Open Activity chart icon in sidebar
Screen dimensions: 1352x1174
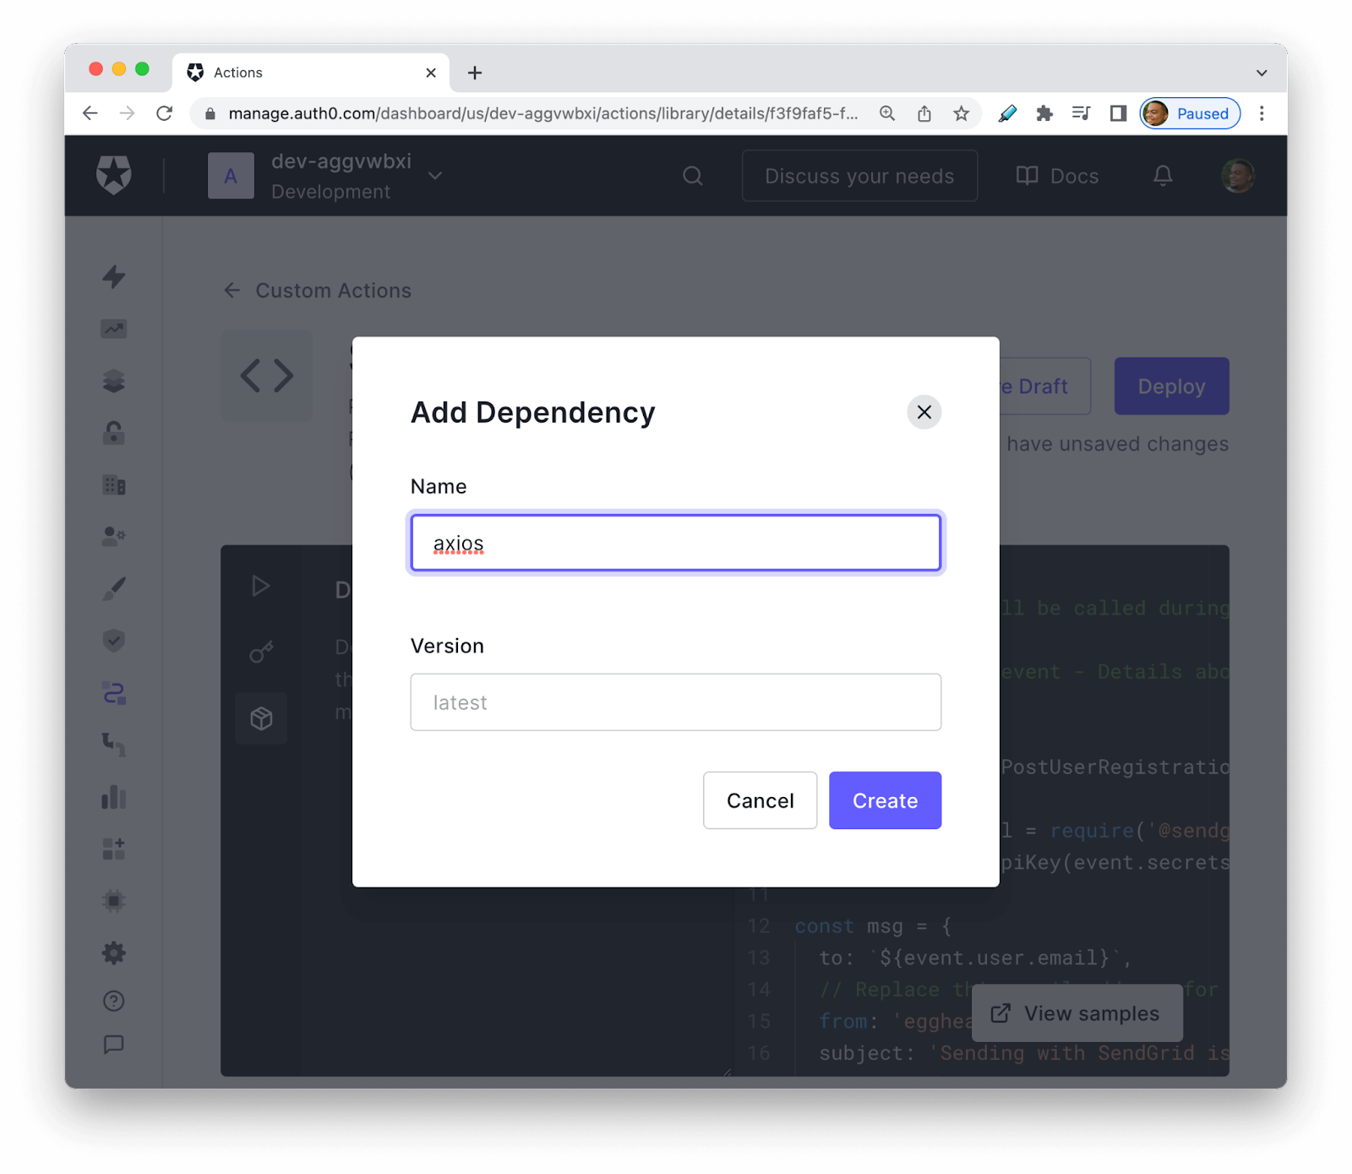tap(114, 329)
